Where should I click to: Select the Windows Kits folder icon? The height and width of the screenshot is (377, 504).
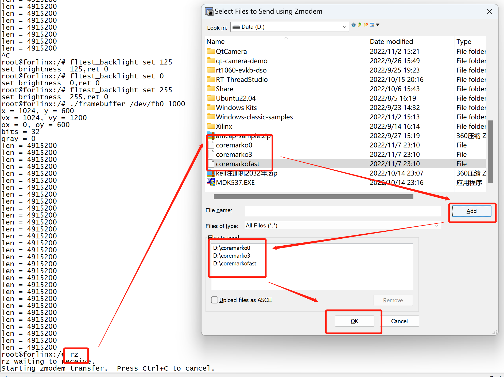pos(211,107)
